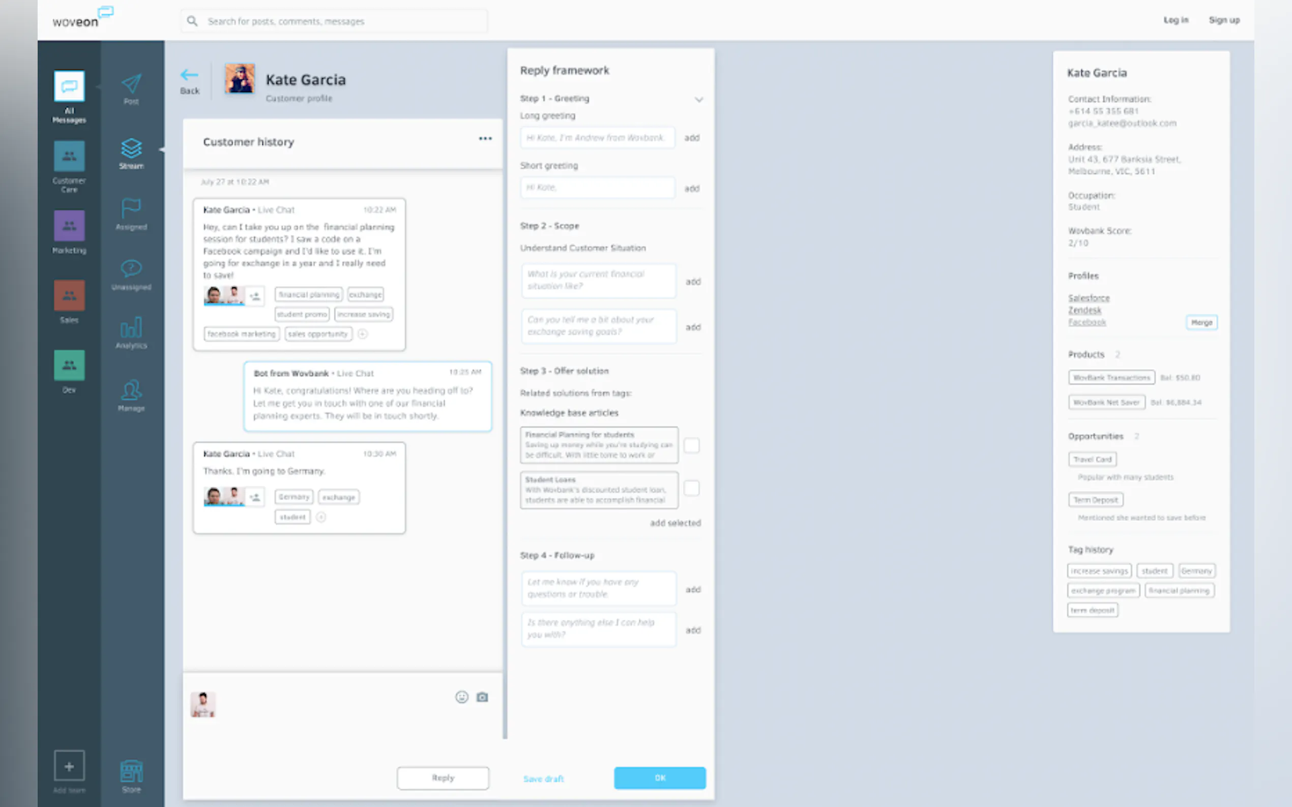Open the Salesforce profile link
The width and height of the screenshot is (1292, 807).
(x=1089, y=298)
